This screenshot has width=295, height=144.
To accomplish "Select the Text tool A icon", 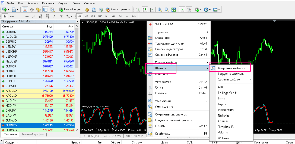I will point(54,16).
